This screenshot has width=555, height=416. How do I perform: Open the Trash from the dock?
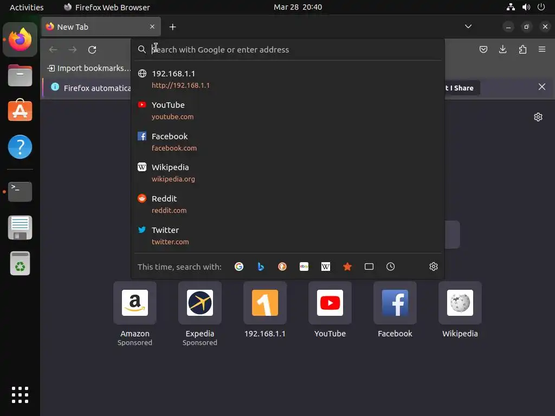click(x=20, y=264)
